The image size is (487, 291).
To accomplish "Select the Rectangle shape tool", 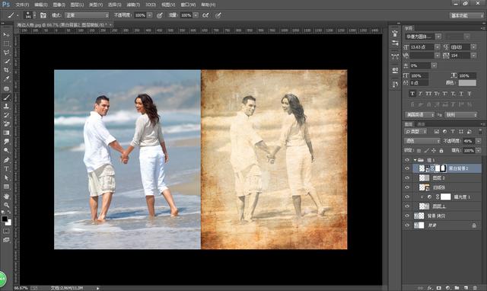I will pyautogui.click(x=6, y=187).
